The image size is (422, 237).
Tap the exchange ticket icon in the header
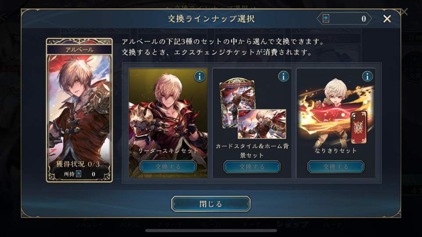pos(326,18)
